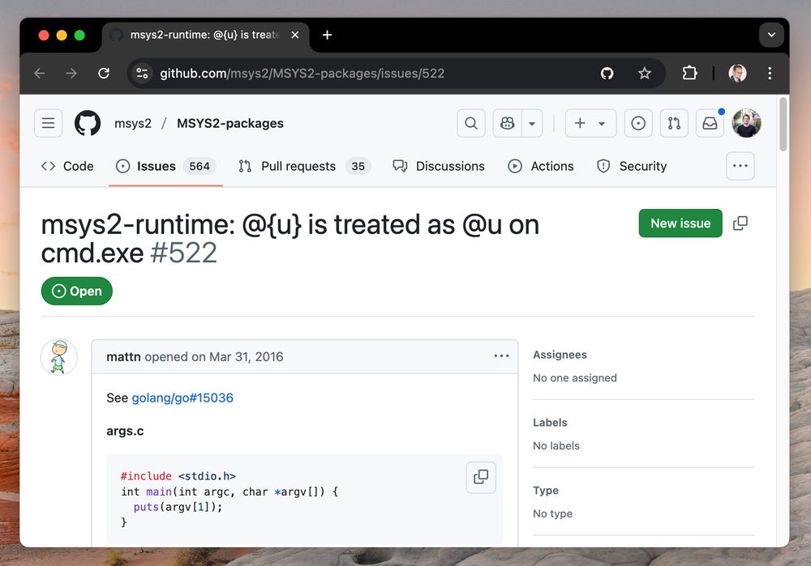811x566 pixels.
Task: Show more repository tabs via ellipsis
Action: pos(740,166)
